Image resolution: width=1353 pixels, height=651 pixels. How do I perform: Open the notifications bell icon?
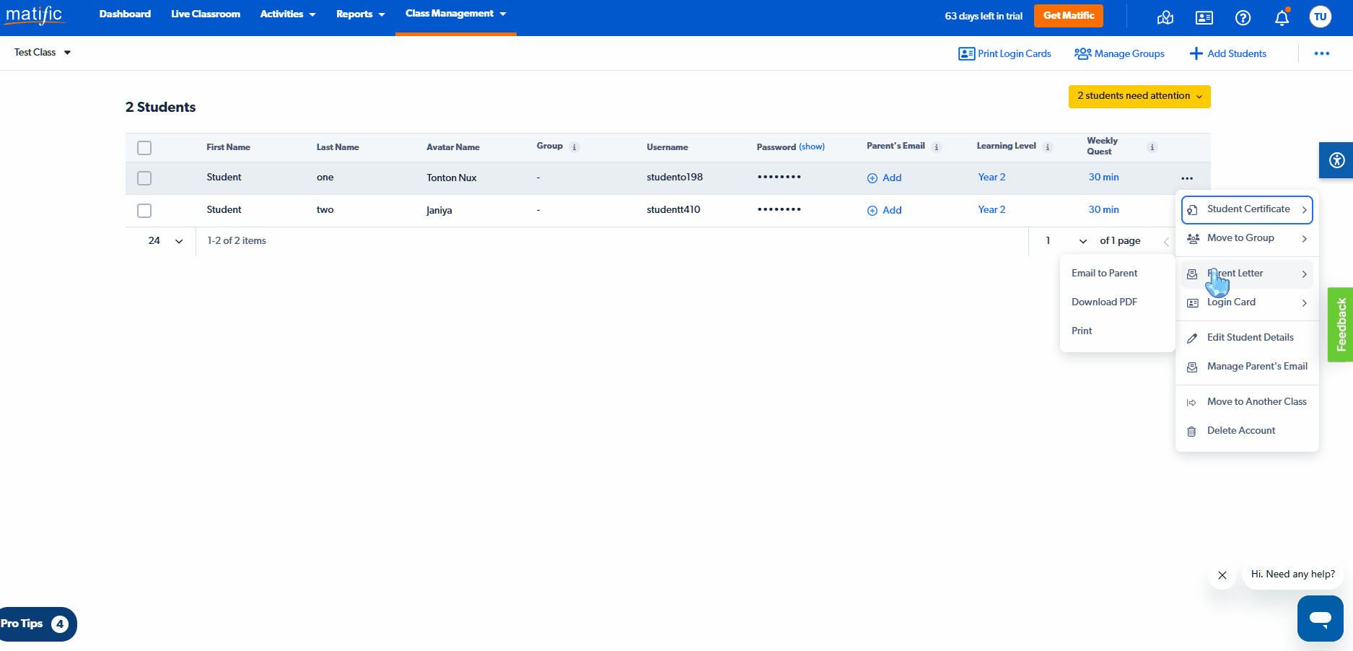click(x=1282, y=18)
